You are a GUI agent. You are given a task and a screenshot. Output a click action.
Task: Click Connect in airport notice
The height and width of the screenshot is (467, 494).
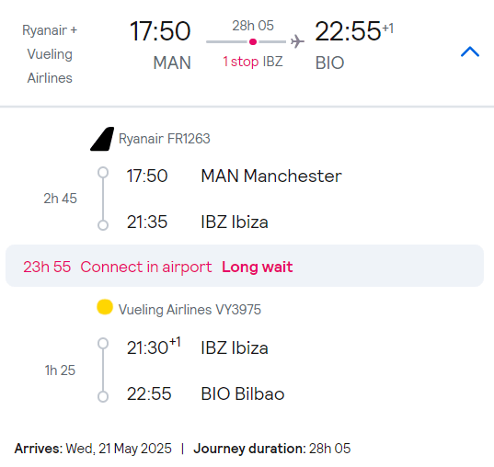coord(146,267)
